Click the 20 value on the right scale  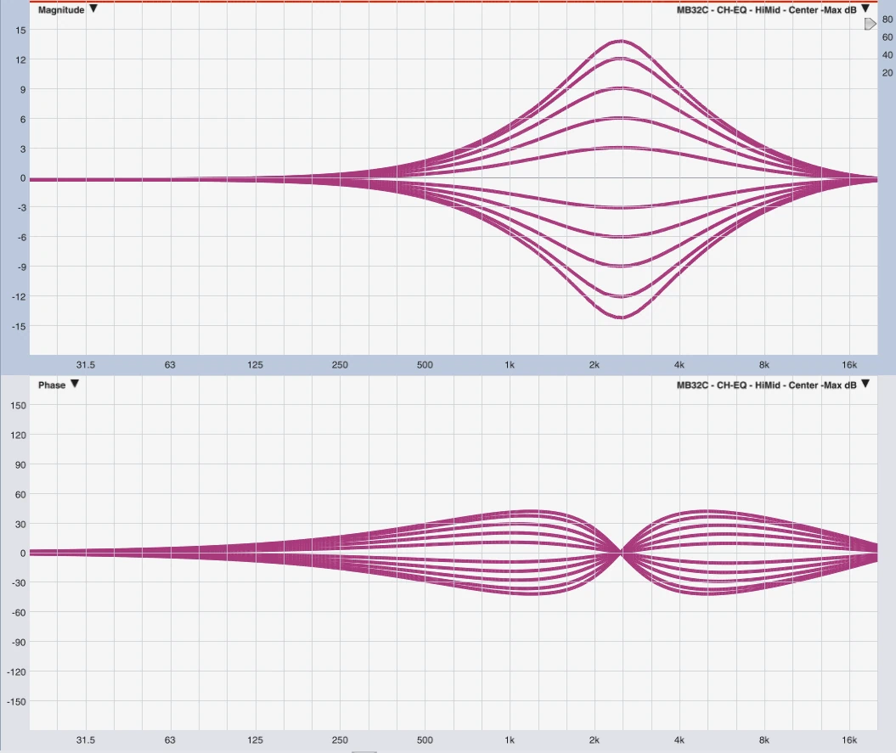coord(887,73)
